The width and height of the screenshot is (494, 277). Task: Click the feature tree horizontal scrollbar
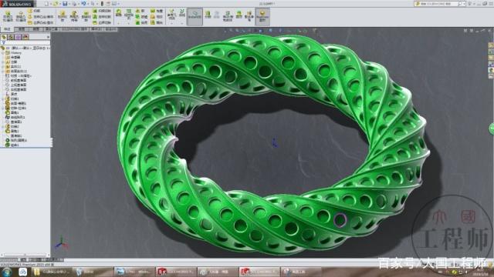[25, 255]
